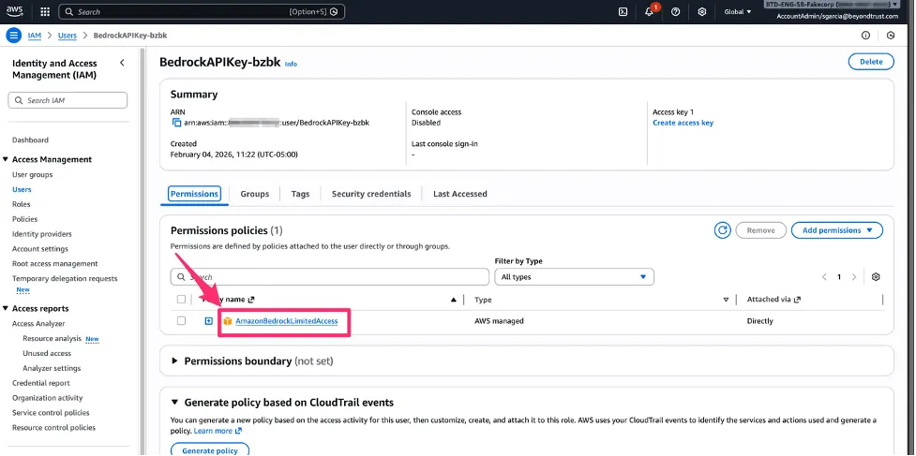The height and width of the screenshot is (456, 916).
Task: Focus the Search IAM field
Action: (x=68, y=100)
